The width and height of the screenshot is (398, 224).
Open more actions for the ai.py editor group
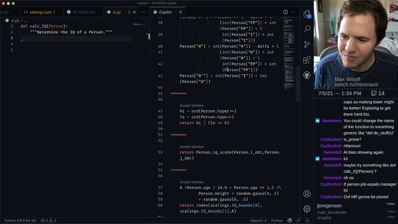click(143, 12)
